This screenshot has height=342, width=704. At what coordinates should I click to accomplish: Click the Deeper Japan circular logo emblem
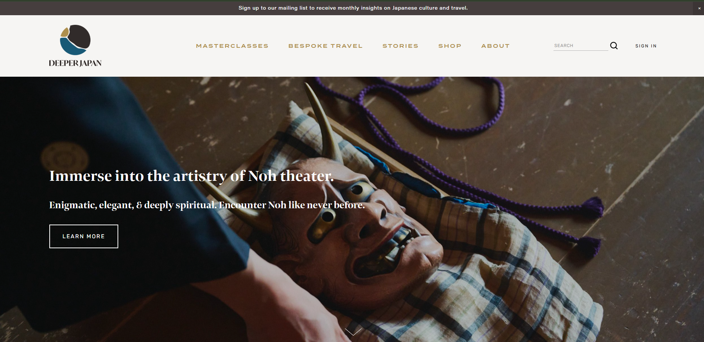tap(75, 40)
